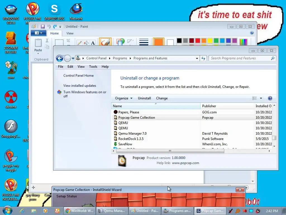Open Customize Quick Access Toolbar dropdown in Paint
This screenshot has height=215, width=286.
[60, 27]
